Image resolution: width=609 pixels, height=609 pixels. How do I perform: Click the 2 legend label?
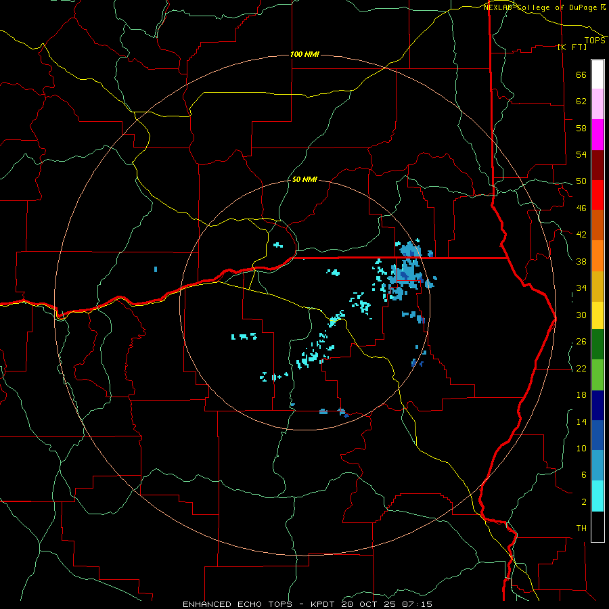point(583,502)
